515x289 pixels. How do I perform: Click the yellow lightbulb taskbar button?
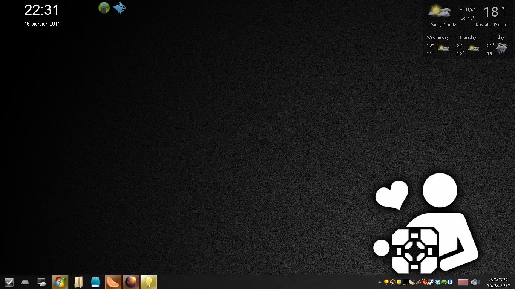[x=149, y=282]
